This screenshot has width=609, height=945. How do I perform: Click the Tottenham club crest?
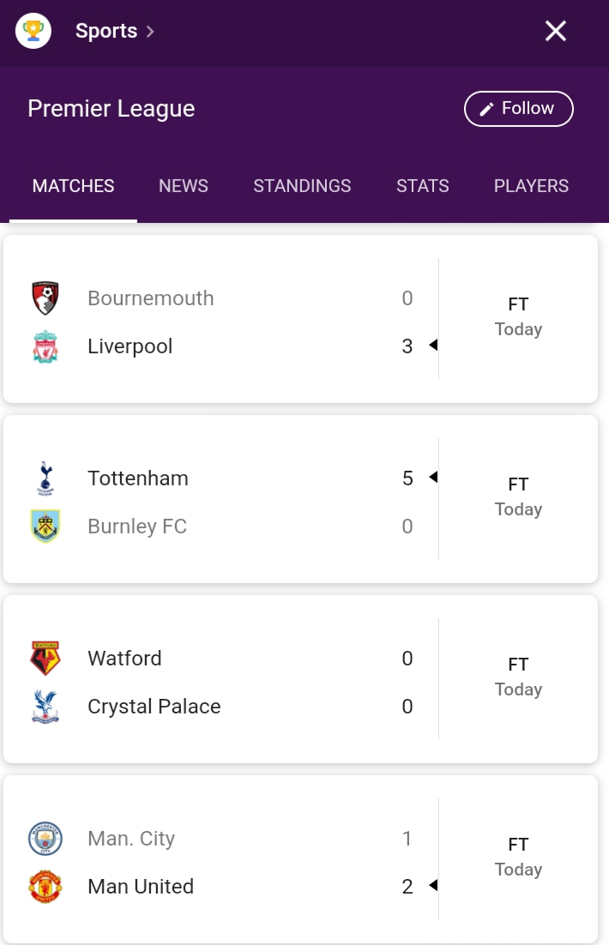45,479
